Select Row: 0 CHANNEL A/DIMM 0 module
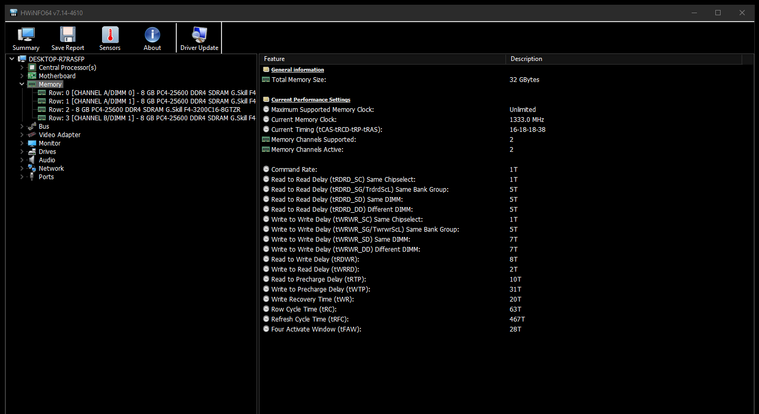This screenshot has width=759, height=414. pos(152,92)
